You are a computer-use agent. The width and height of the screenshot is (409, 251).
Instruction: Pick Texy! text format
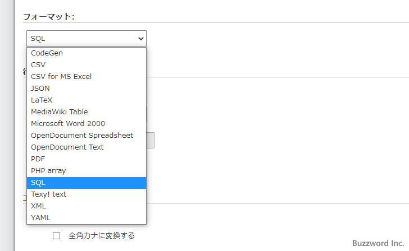[87, 194]
